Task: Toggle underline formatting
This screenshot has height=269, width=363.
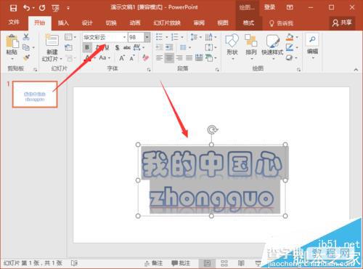Action: click(107, 47)
